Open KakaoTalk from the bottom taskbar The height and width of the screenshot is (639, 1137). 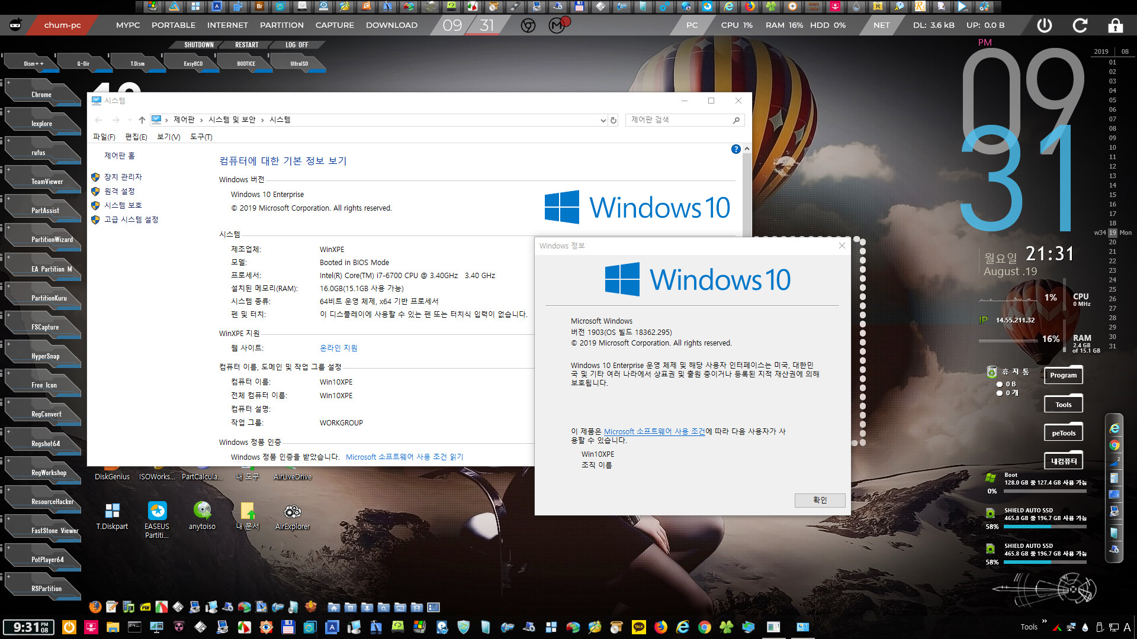(x=639, y=627)
